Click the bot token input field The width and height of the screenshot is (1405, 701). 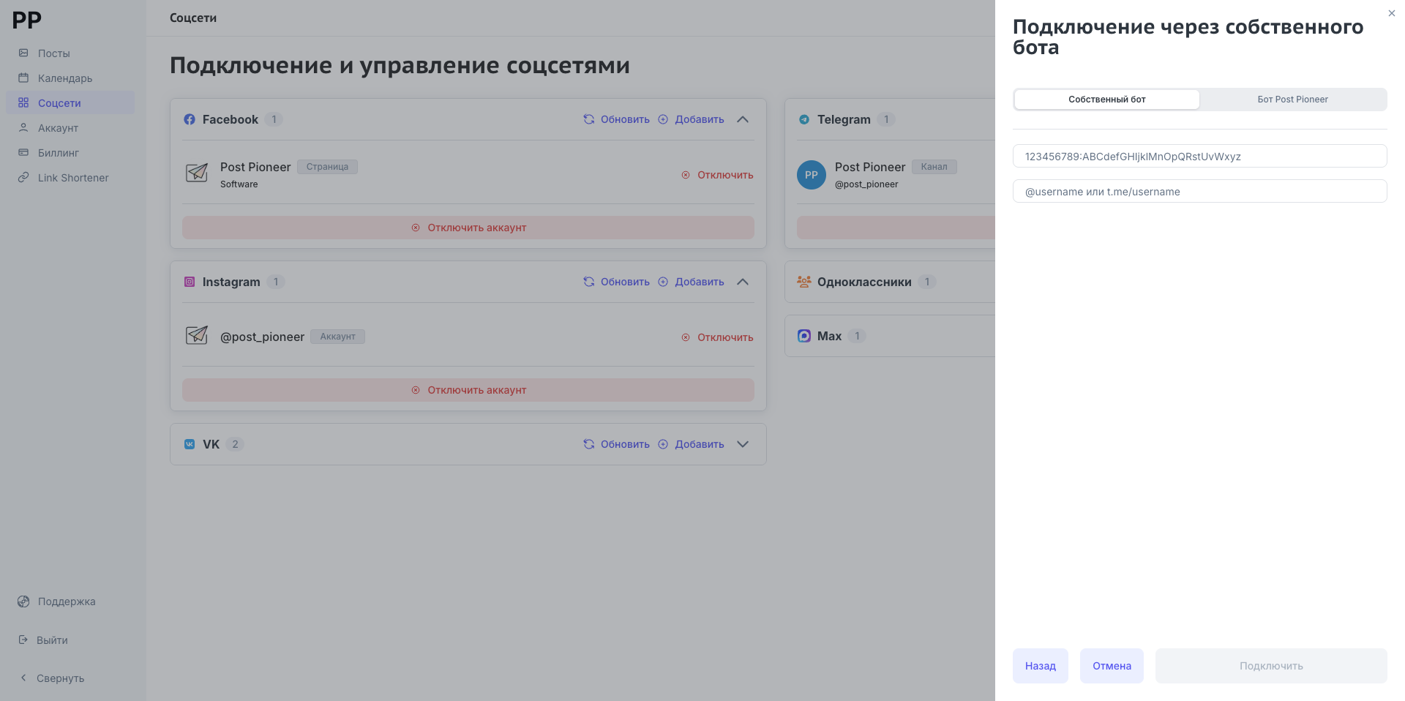1199,157
